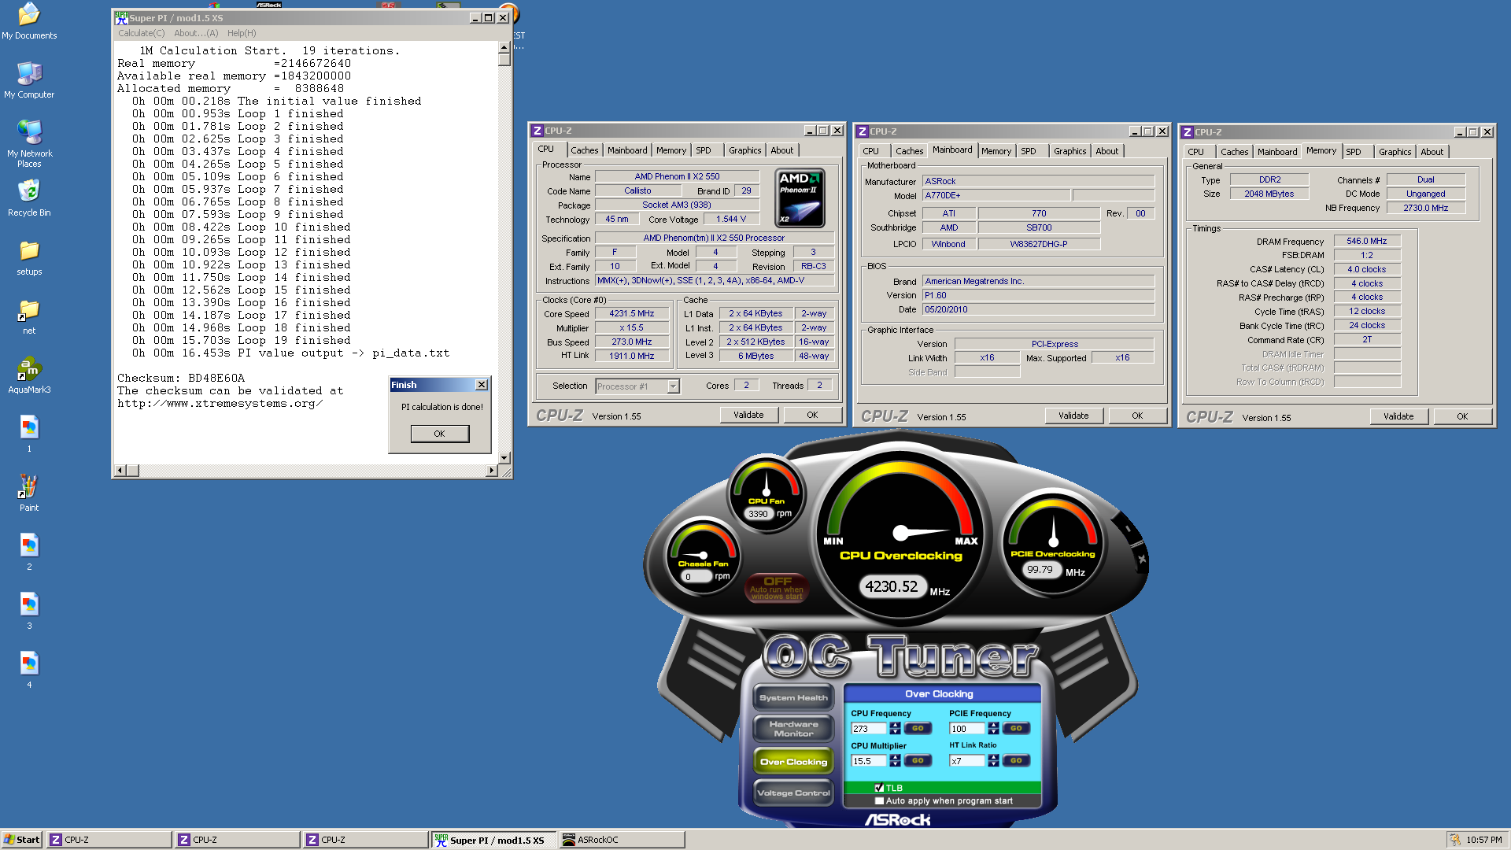Click the Start button
Screen dimensions: 1511x850
click(x=22, y=840)
